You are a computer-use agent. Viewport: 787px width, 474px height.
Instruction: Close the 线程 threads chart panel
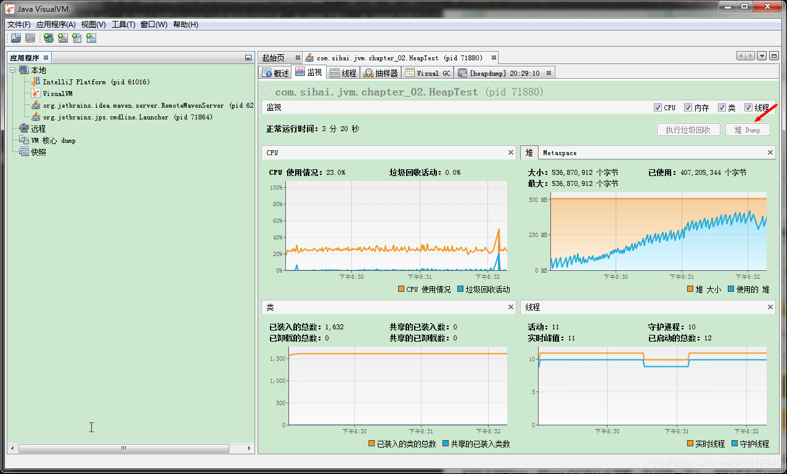pyautogui.click(x=770, y=307)
